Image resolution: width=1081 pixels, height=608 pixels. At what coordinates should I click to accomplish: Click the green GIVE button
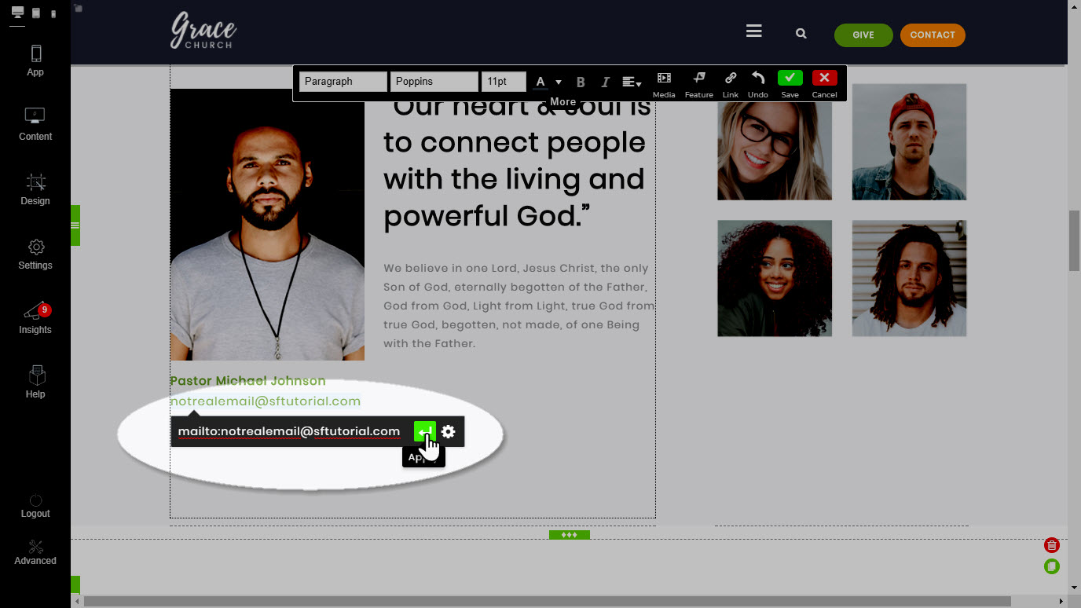coord(863,35)
